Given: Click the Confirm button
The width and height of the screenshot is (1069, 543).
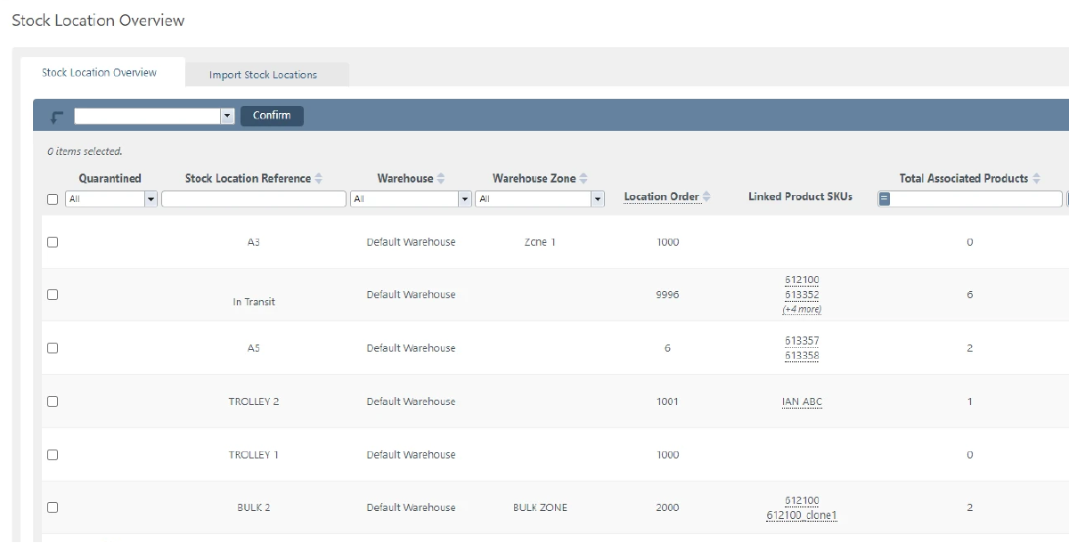Looking at the screenshot, I should [x=272, y=116].
